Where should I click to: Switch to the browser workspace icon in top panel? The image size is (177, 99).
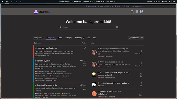pos(7,2)
